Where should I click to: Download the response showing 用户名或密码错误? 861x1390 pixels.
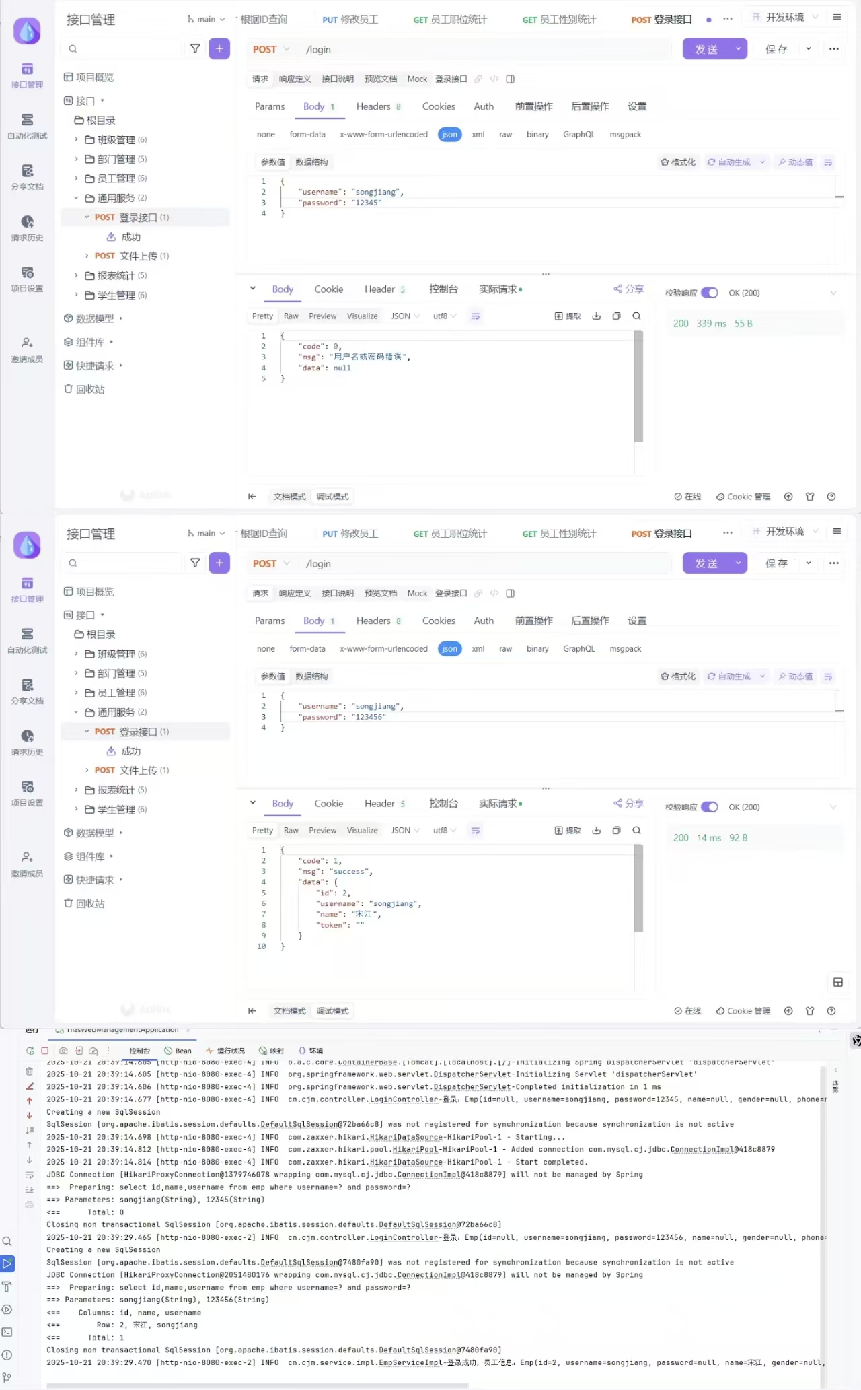[x=596, y=316]
